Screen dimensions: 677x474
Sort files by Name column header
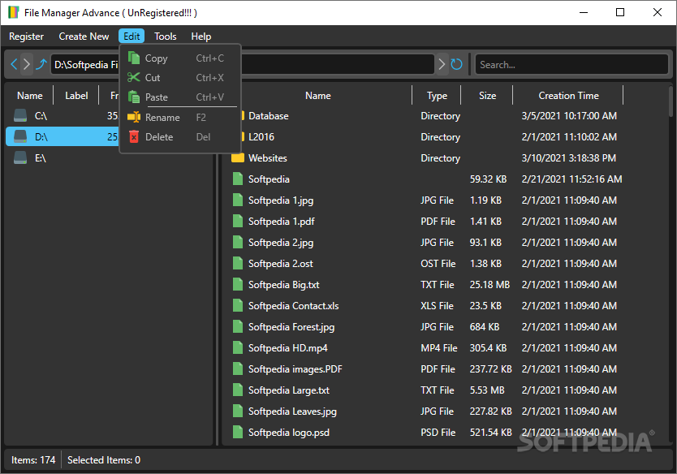click(317, 96)
